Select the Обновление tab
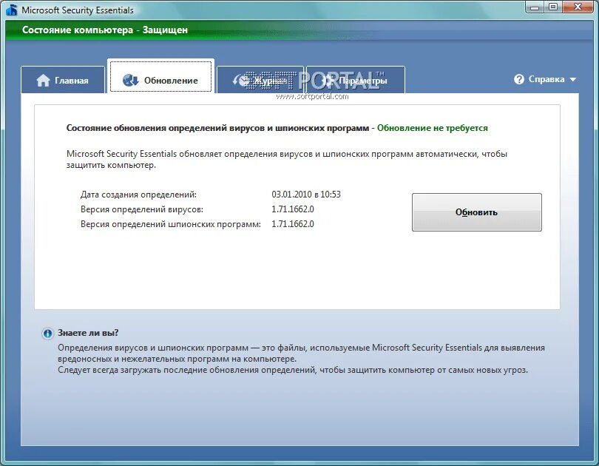599x466 pixels. click(x=160, y=78)
